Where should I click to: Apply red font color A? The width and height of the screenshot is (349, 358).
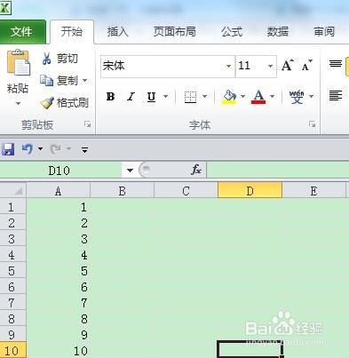click(x=258, y=97)
